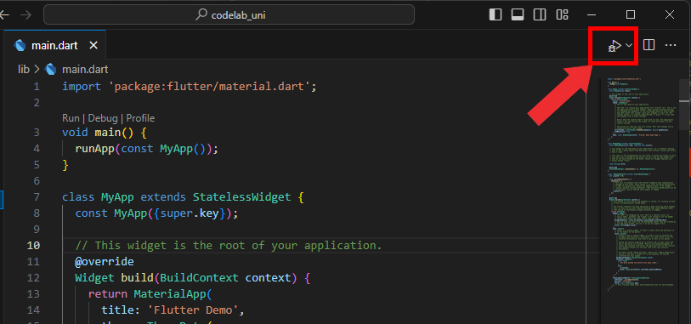
Task: Click the Debug CodeLens link
Action: tap(103, 118)
